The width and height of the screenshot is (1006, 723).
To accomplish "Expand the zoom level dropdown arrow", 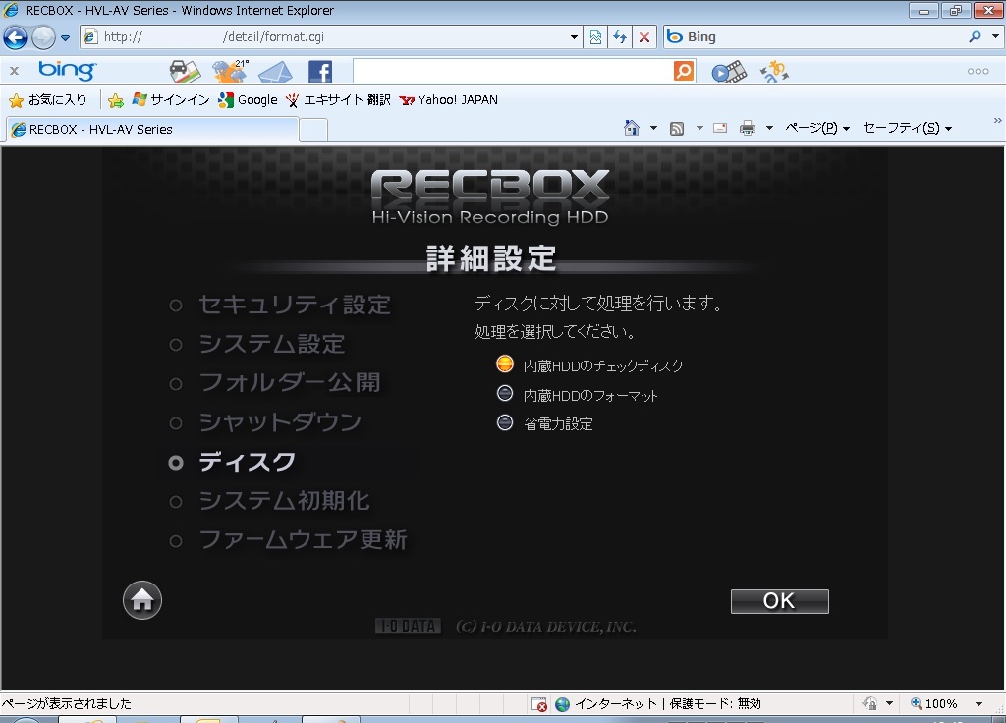I will (978, 703).
